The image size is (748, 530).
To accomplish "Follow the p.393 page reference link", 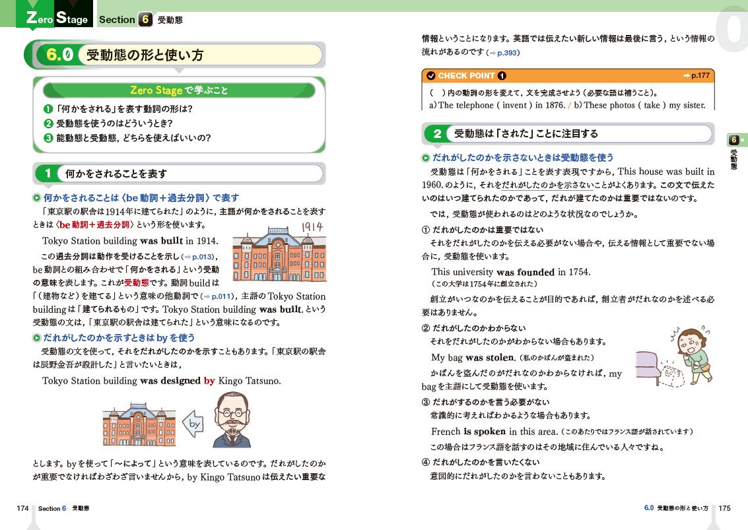I will (x=504, y=52).
